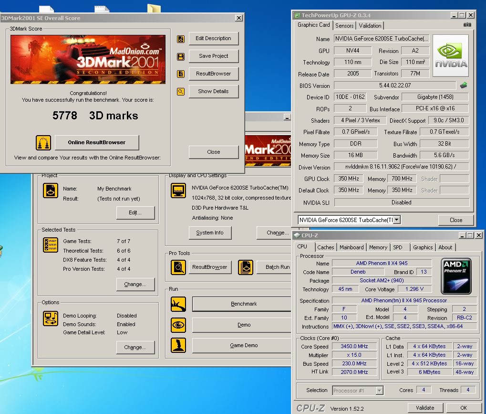
Task: Click the Benchmark run icon
Action: click(178, 304)
